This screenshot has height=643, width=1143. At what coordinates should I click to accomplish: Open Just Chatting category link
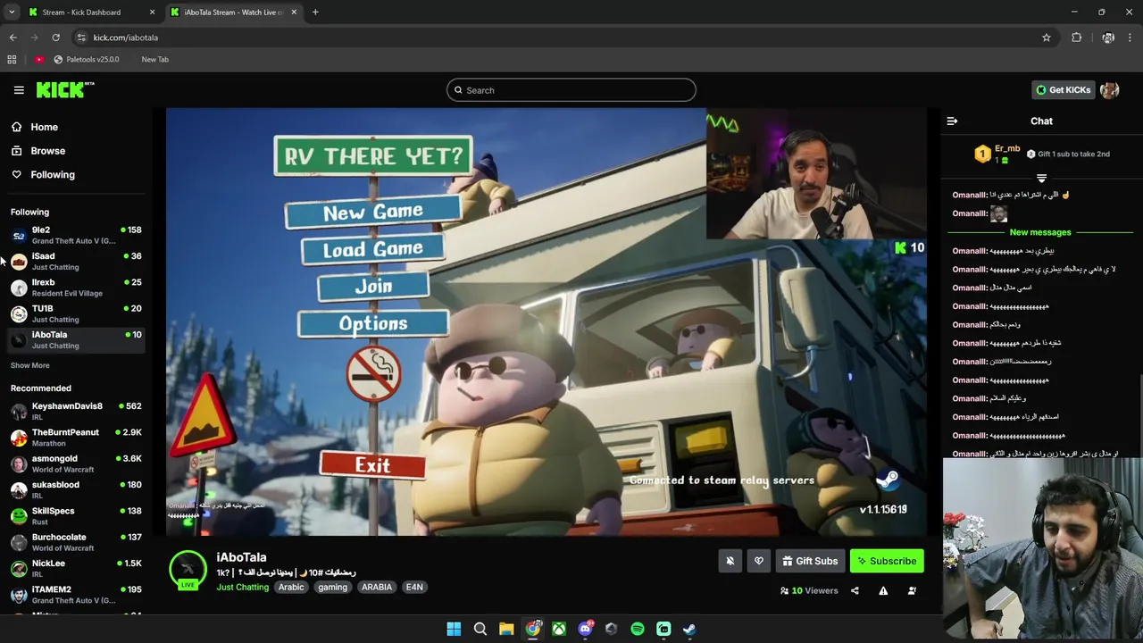[242, 587]
